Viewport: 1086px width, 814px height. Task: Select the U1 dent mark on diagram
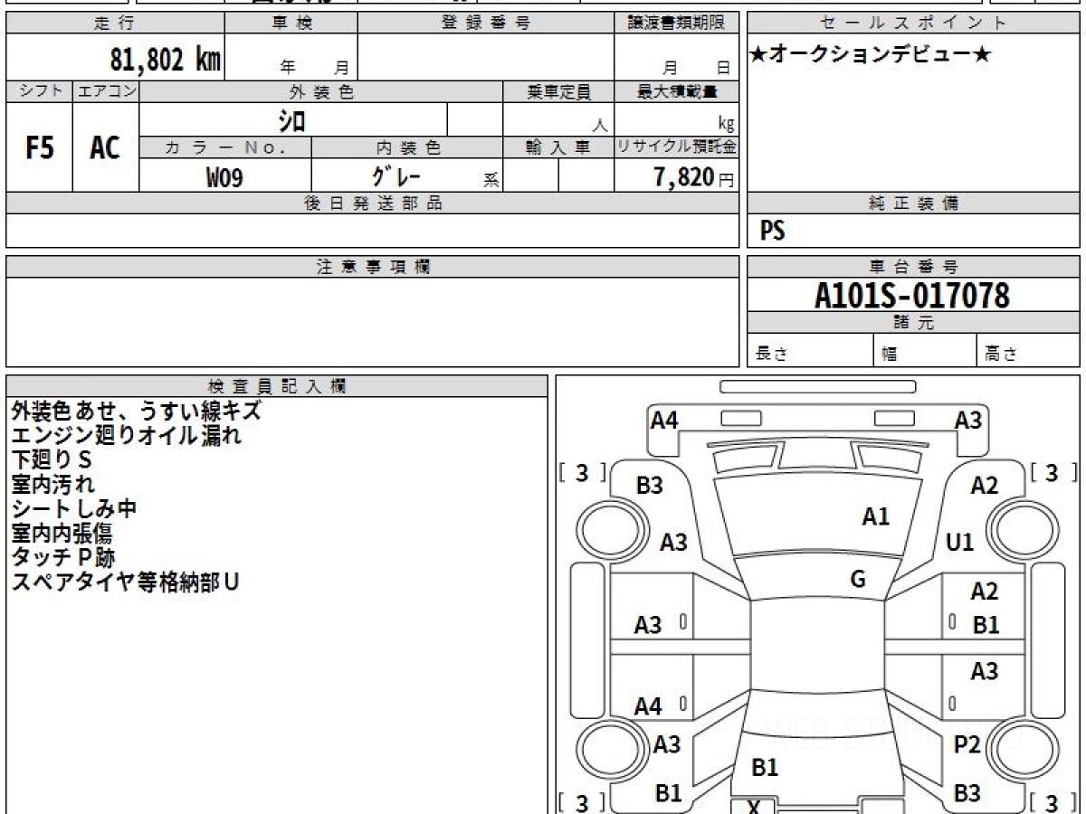(x=959, y=542)
